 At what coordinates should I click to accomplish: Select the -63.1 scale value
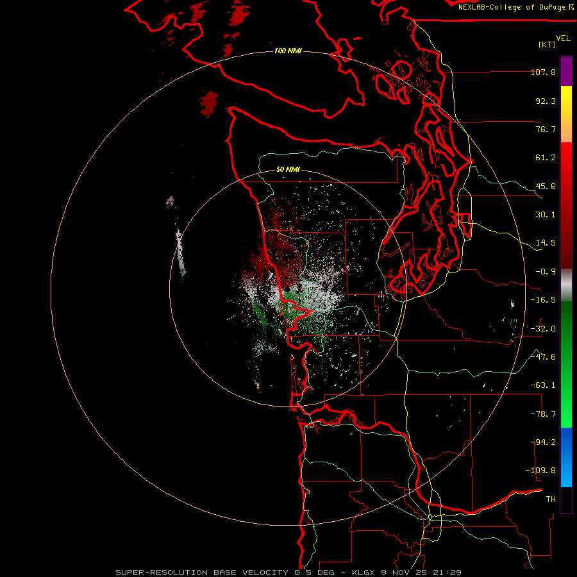pos(543,385)
